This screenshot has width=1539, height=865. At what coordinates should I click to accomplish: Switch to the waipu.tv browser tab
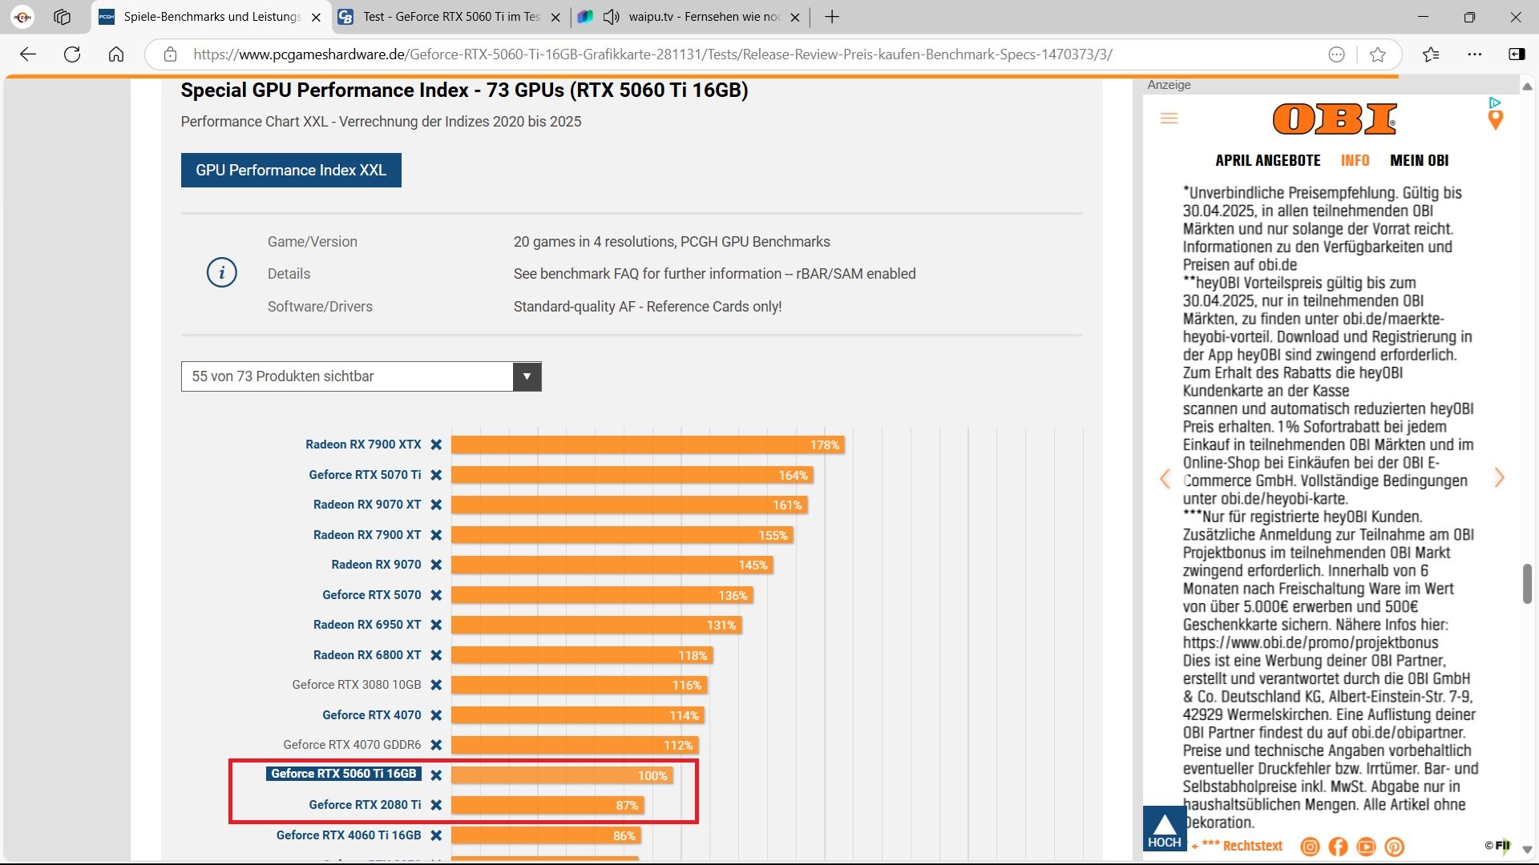pos(703,17)
